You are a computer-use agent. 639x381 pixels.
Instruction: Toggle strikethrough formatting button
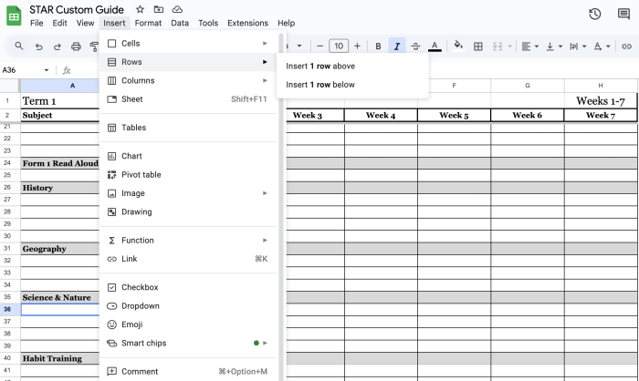(416, 46)
